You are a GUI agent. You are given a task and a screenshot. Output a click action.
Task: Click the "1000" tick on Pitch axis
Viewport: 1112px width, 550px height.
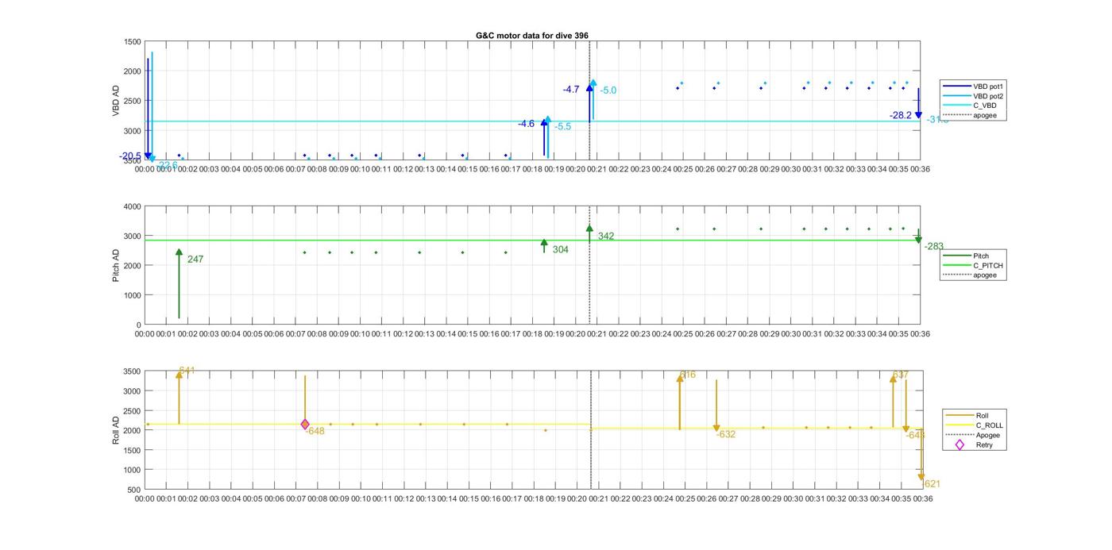click(x=132, y=295)
